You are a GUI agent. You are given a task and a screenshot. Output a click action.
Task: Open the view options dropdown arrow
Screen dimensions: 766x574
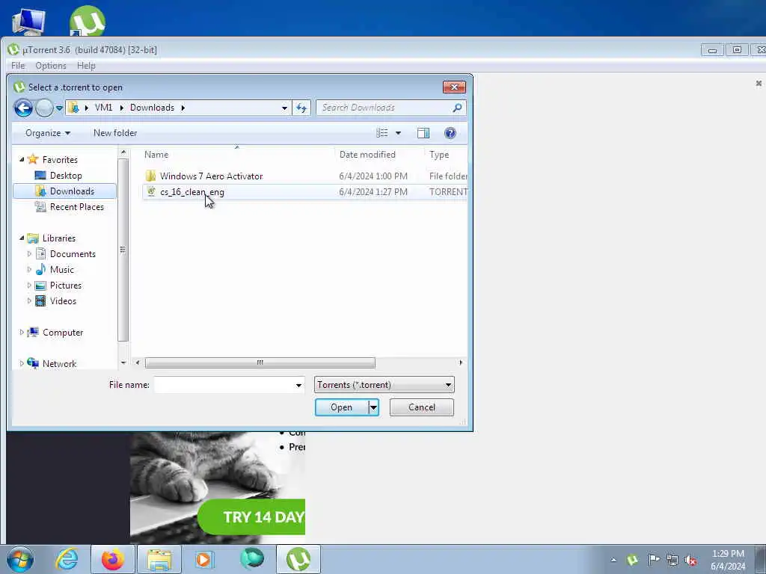pos(398,133)
